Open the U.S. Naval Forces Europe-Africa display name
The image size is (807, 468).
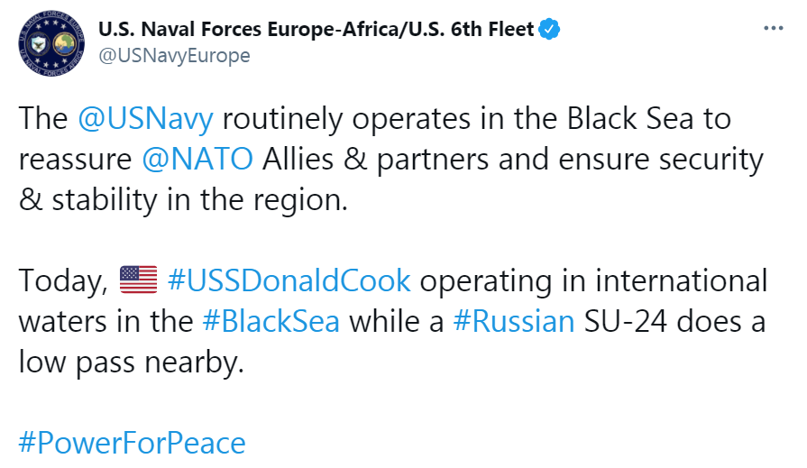coord(316,30)
